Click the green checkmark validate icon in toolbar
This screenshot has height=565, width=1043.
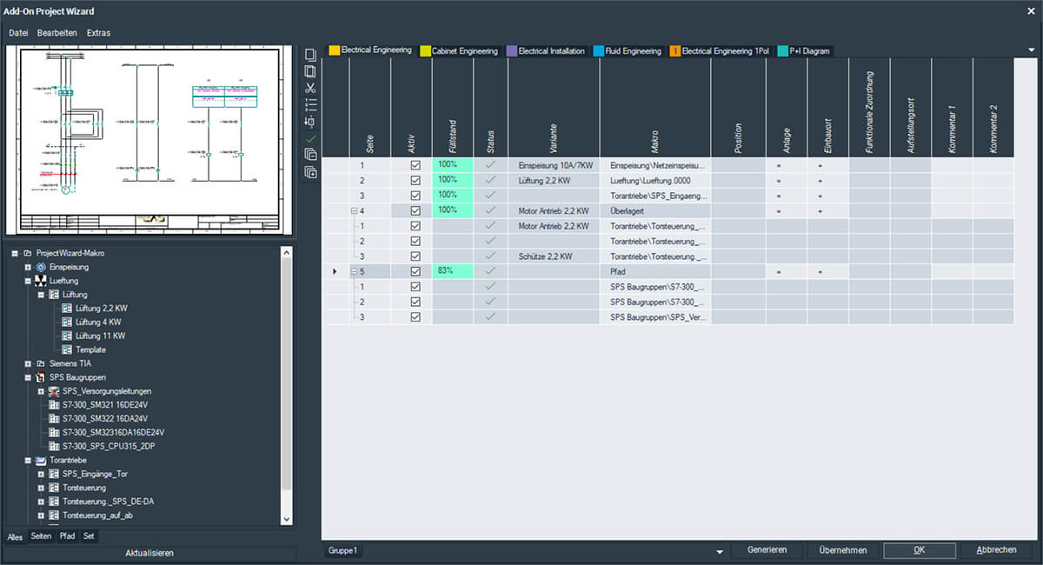[310, 138]
